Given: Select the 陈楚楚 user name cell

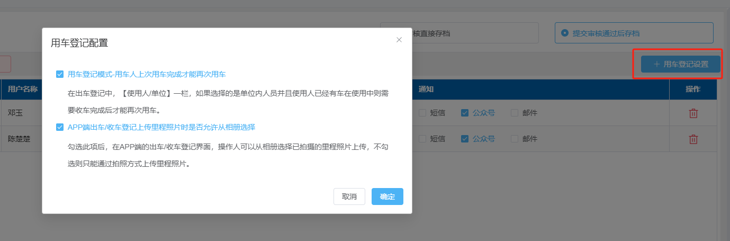Looking at the screenshot, I should pos(19,139).
